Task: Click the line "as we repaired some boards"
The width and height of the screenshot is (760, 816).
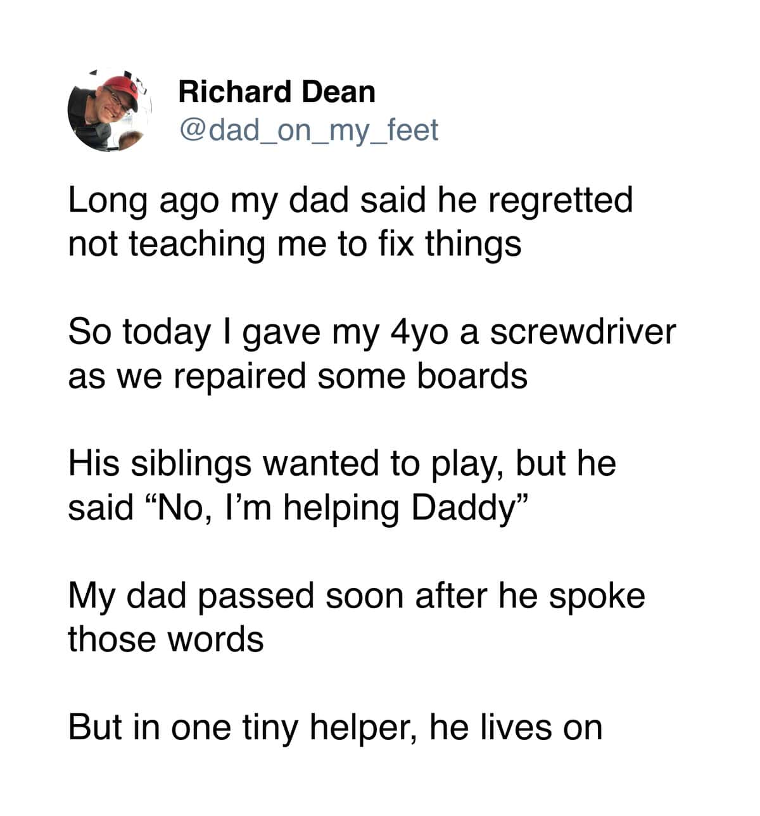Action: (298, 376)
